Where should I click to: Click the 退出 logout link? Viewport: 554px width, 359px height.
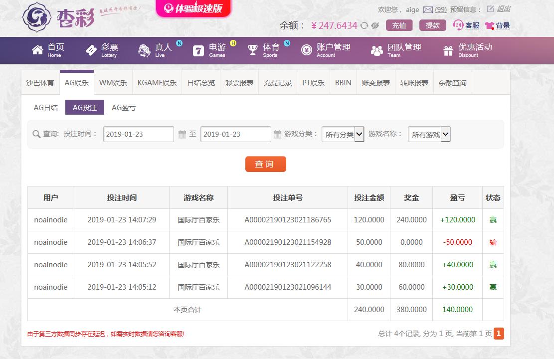[x=504, y=9]
